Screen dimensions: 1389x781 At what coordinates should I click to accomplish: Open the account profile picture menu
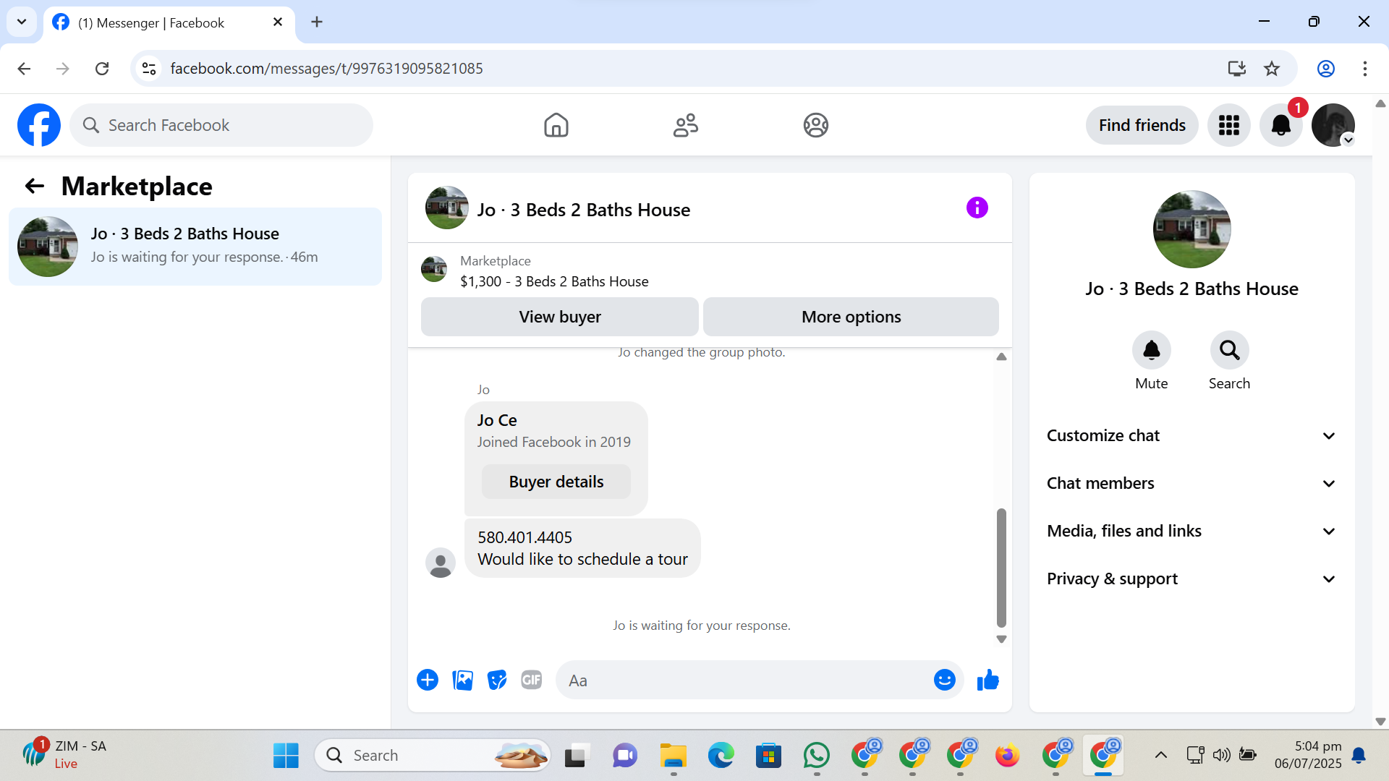(x=1333, y=125)
